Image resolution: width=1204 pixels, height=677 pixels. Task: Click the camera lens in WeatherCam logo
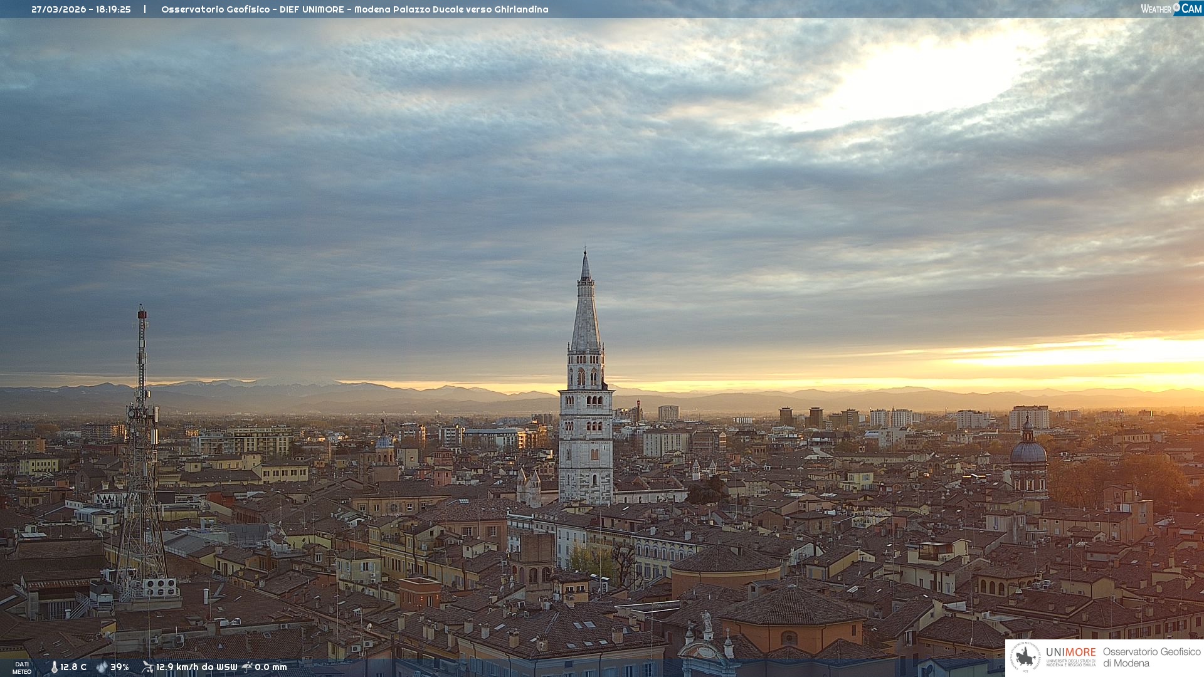tap(1176, 6)
